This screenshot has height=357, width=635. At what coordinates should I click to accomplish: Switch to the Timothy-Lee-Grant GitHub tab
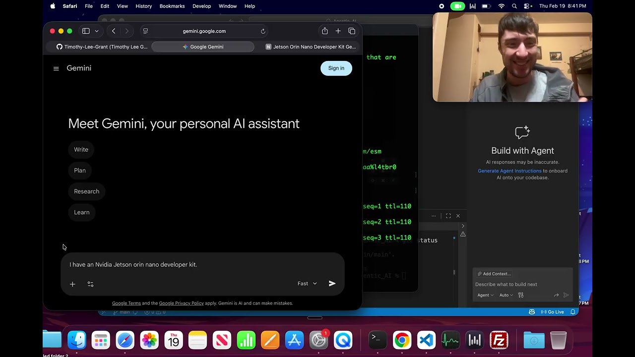101,47
